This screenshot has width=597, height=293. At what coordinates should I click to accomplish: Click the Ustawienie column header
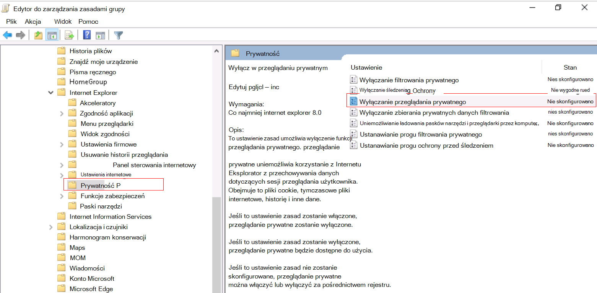pyautogui.click(x=366, y=67)
